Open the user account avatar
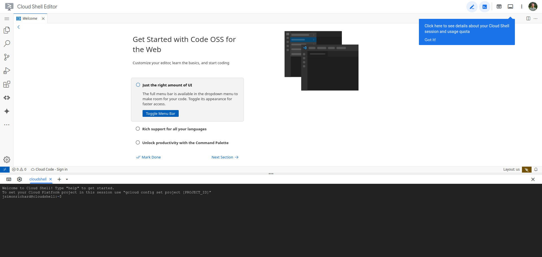This screenshot has height=257, width=542. click(x=533, y=6)
